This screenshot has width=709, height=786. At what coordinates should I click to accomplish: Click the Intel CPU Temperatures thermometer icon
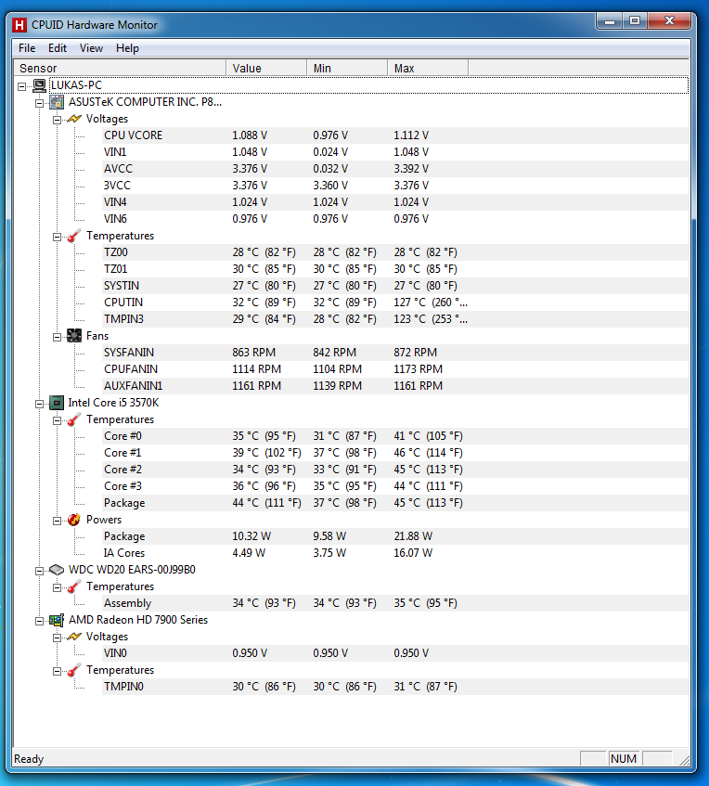[74, 419]
